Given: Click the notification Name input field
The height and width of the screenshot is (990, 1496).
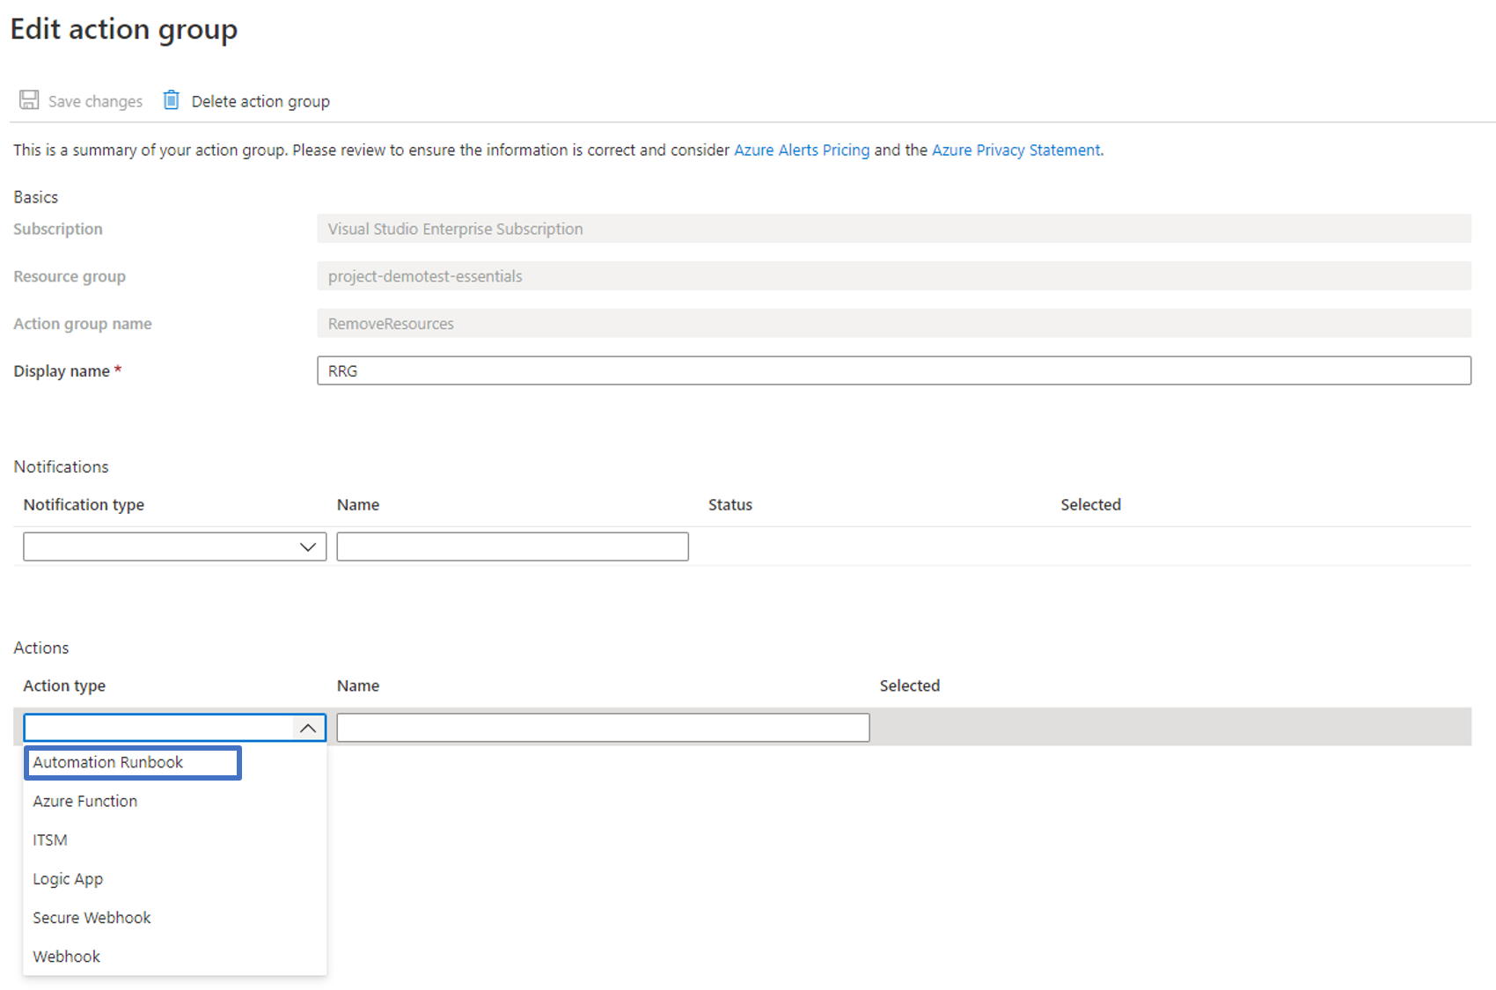Looking at the screenshot, I should (x=512, y=546).
